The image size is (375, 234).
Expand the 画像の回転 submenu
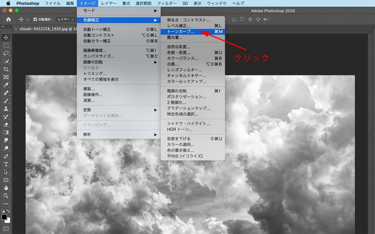point(119,62)
